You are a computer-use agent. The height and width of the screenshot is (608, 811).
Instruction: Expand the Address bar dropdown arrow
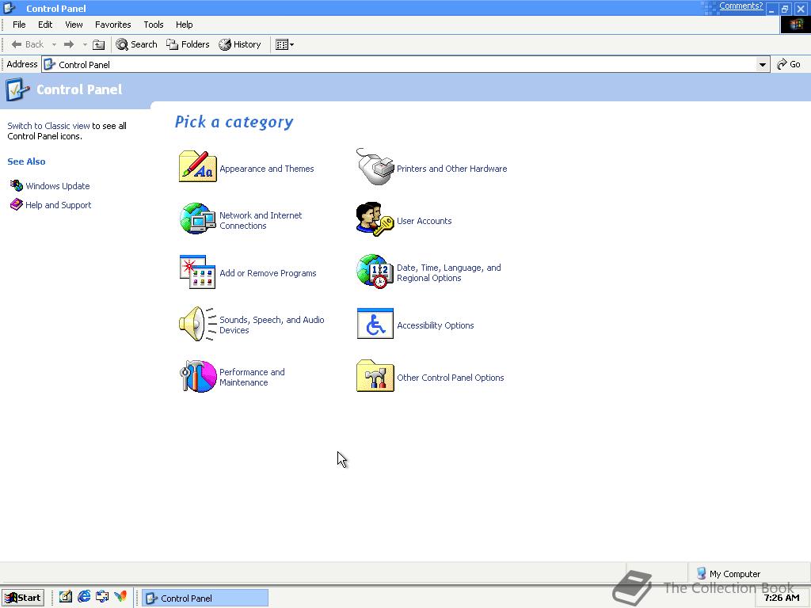pyautogui.click(x=763, y=65)
